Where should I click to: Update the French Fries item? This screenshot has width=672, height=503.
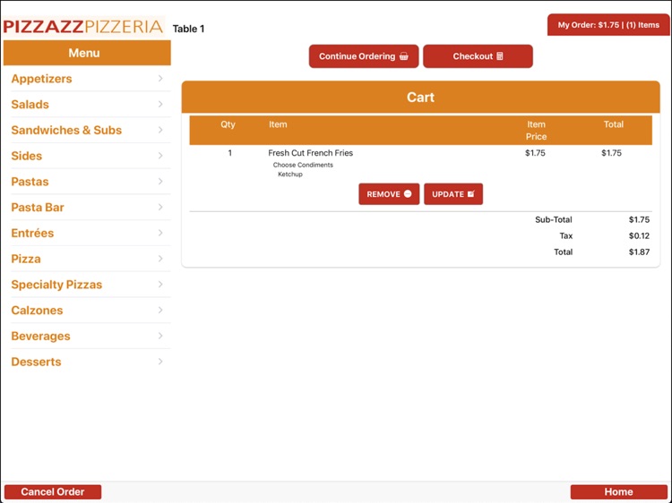(x=453, y=194)
